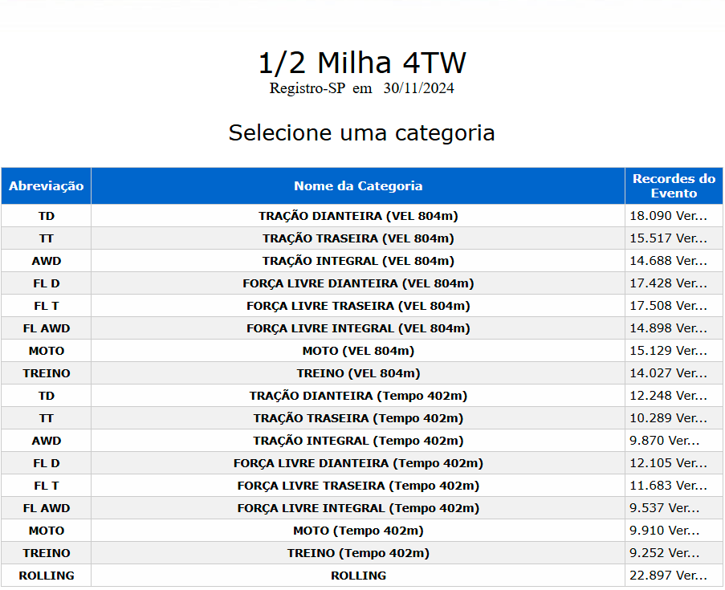Select the ROLLING category row
The image size is (725, 590).
pos(357,575)
